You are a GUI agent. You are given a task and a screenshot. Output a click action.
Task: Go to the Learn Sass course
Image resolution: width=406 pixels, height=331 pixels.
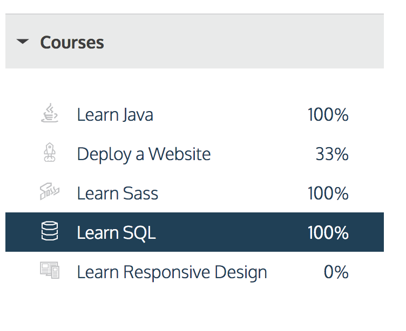(x=118, y=194)
